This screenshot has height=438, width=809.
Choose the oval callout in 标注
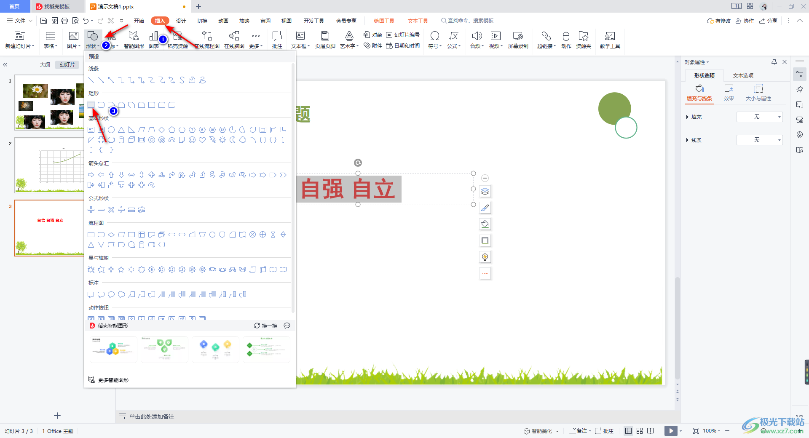(111, 294)
